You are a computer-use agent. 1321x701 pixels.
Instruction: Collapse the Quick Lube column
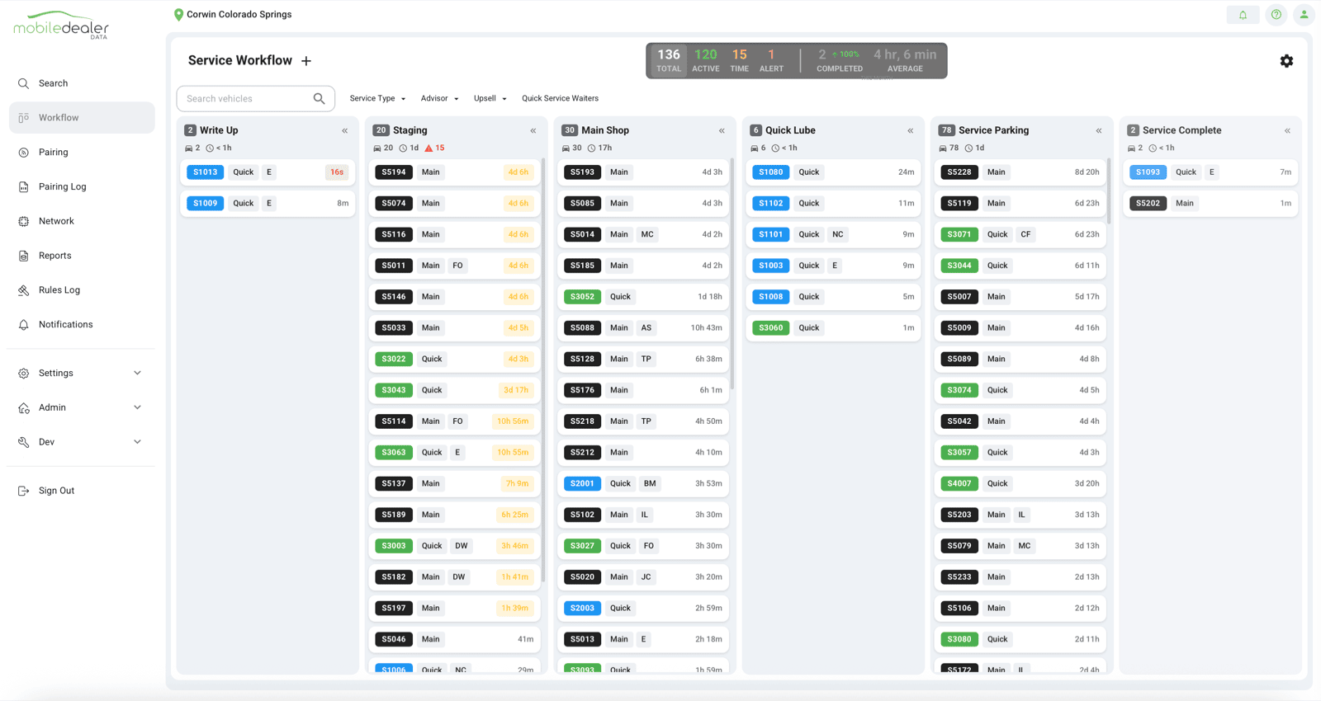click(x=911, y=130)
